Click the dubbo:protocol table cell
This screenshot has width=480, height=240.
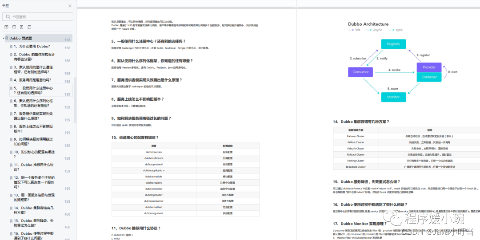(154, 164)
